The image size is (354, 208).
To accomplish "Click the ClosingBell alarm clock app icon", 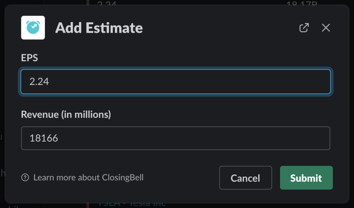I will [x=33, y=28].
